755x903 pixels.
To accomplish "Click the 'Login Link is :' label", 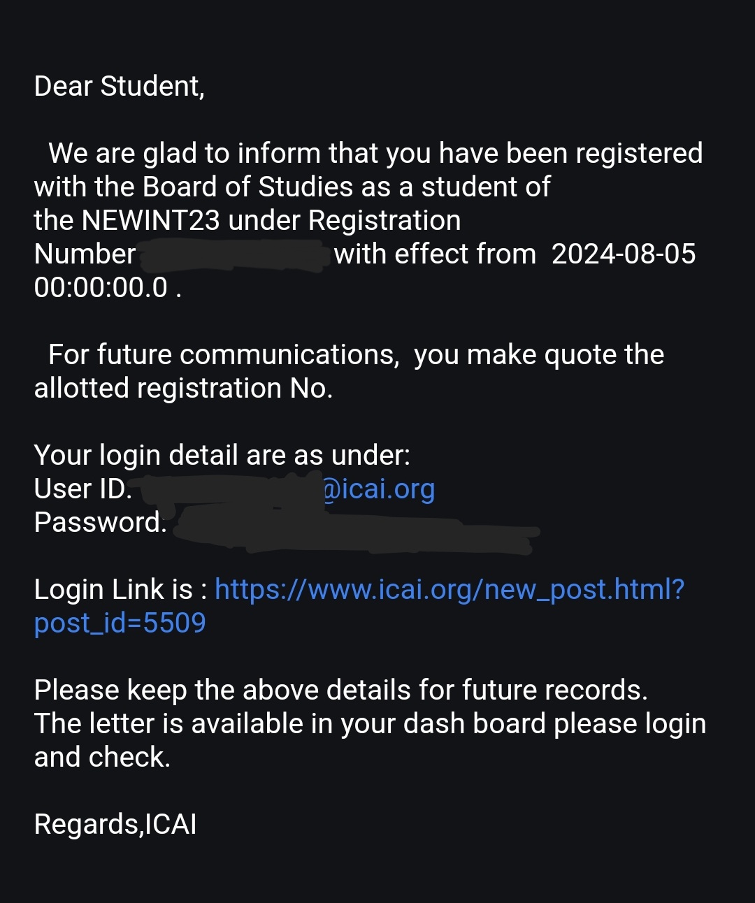I will coord(120,590).
